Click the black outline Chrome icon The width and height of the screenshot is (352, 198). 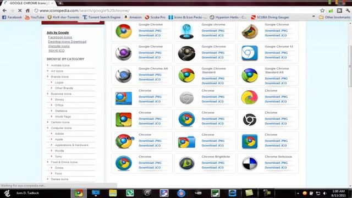[250, 119]
